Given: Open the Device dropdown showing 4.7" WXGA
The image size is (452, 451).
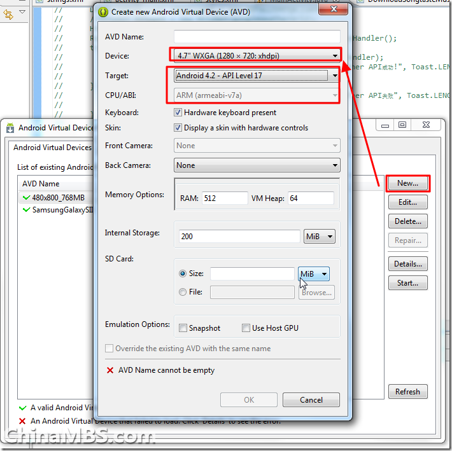Looking at the screenshot, I should (257, 55).
